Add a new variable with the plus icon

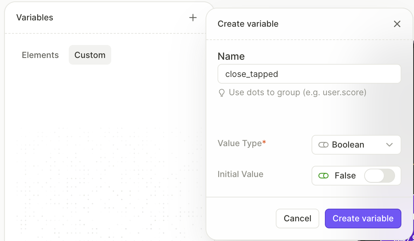[x=193, y=18]
